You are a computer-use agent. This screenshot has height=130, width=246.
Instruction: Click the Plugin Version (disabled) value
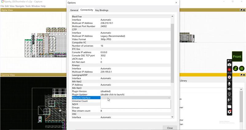[105, 91]
